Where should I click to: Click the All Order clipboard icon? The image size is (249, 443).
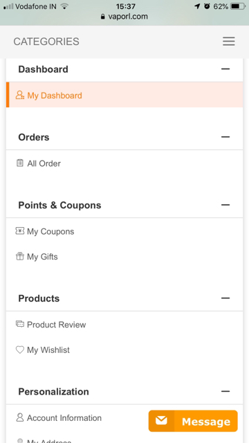tap(20, 163)
